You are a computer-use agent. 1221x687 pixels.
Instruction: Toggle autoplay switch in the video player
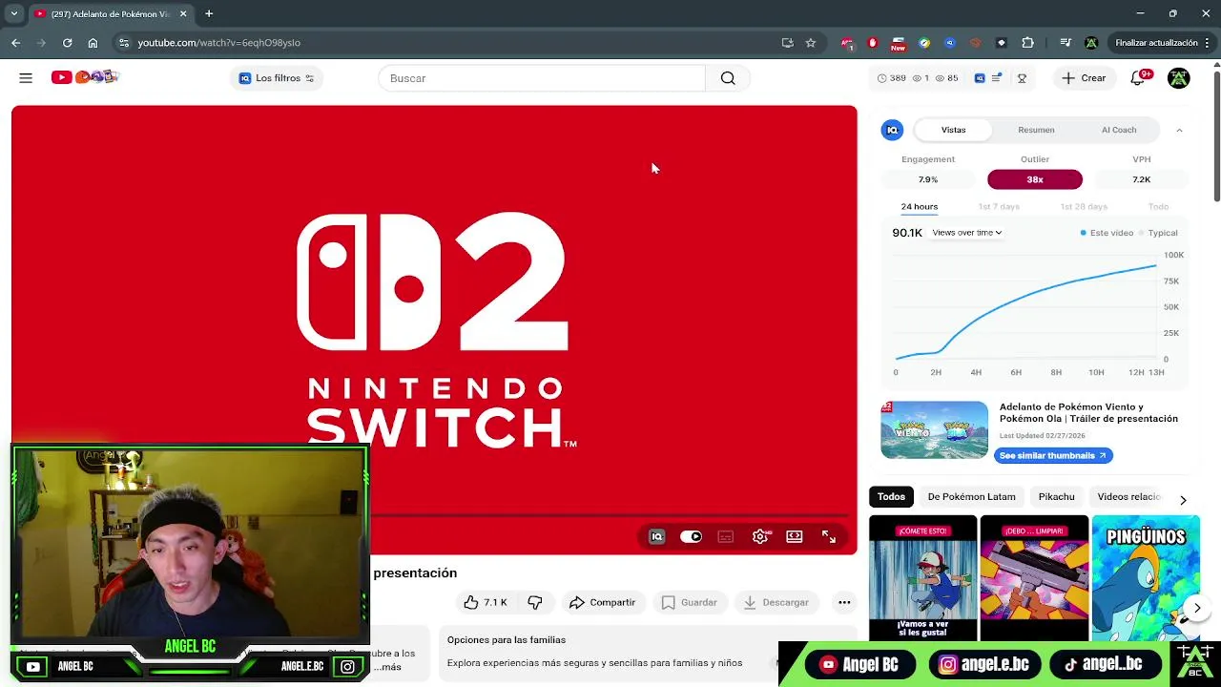pos(691,537)
